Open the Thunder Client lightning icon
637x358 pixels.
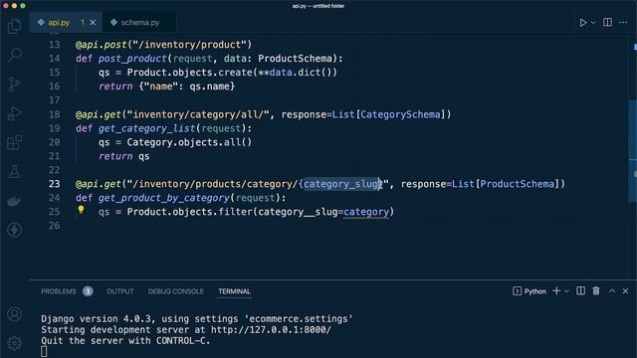pos(15,230)
